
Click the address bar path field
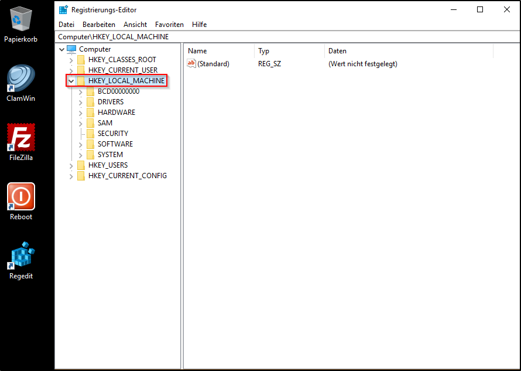click(287, 36)
